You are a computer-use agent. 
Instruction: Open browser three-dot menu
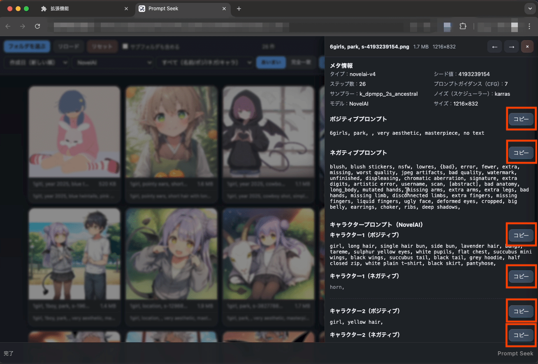tap(529, 26)
